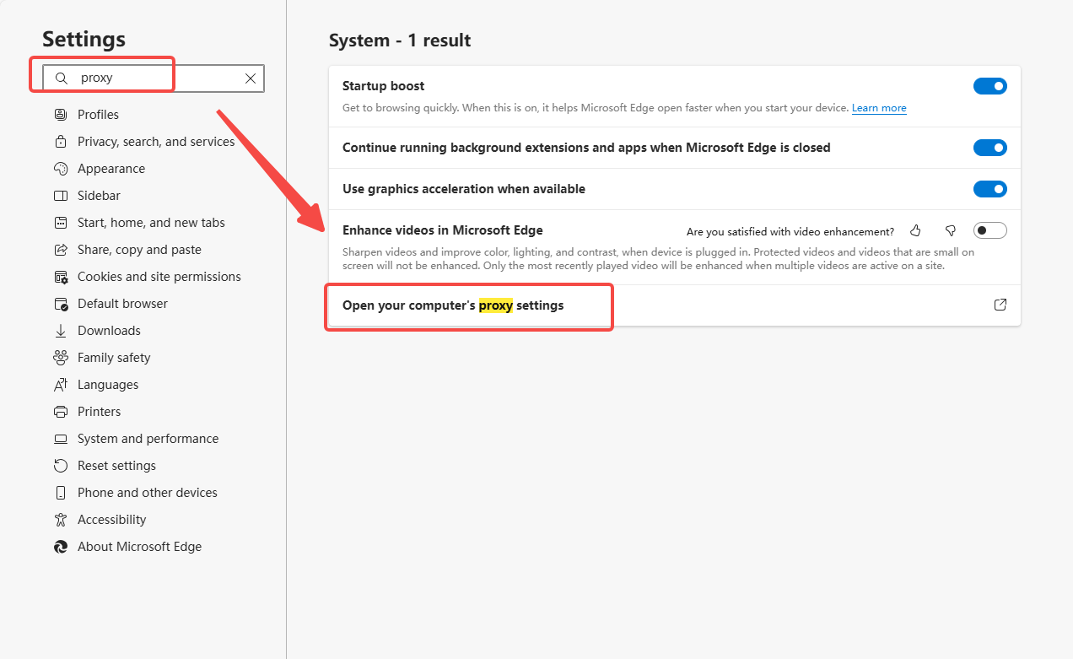This screenshot has height=659, width=1073.
Task: Click the Accessibility figure icon
Action: [61, 520]
